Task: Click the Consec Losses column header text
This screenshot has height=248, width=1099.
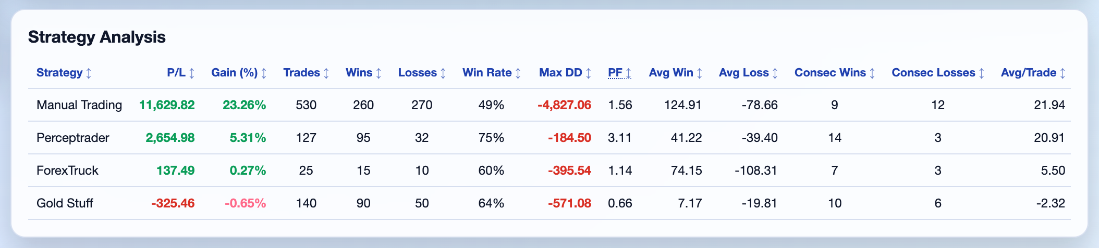Action: 933,73
